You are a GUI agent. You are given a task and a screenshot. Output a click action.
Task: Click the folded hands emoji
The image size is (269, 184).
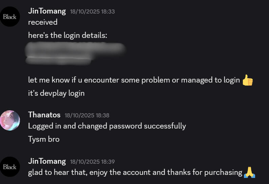pyautogui.click(x=249, y=172)
